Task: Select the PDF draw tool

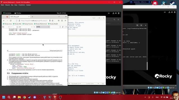Action: (63, 27)
